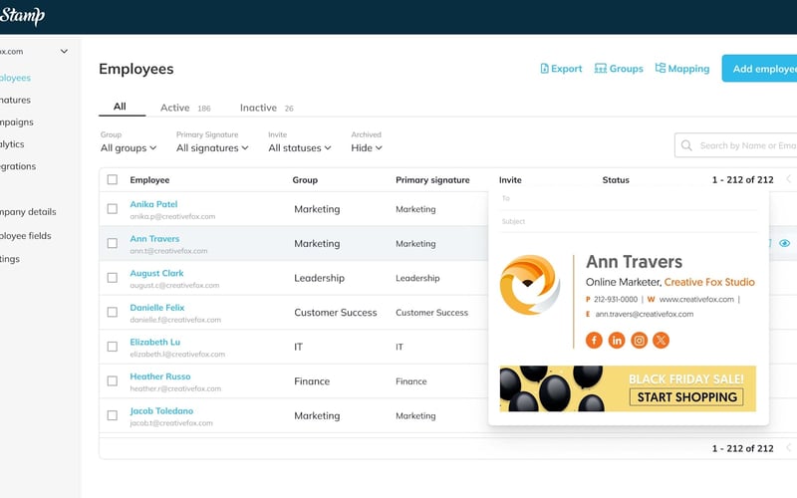Viewport: 797px width, 498px height.
Task: Tick Elizabeth Lu's checkbox
Action: (x=113, y=347)
